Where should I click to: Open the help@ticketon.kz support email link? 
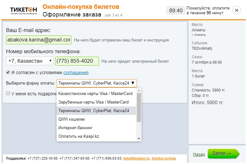pos(137,158)
